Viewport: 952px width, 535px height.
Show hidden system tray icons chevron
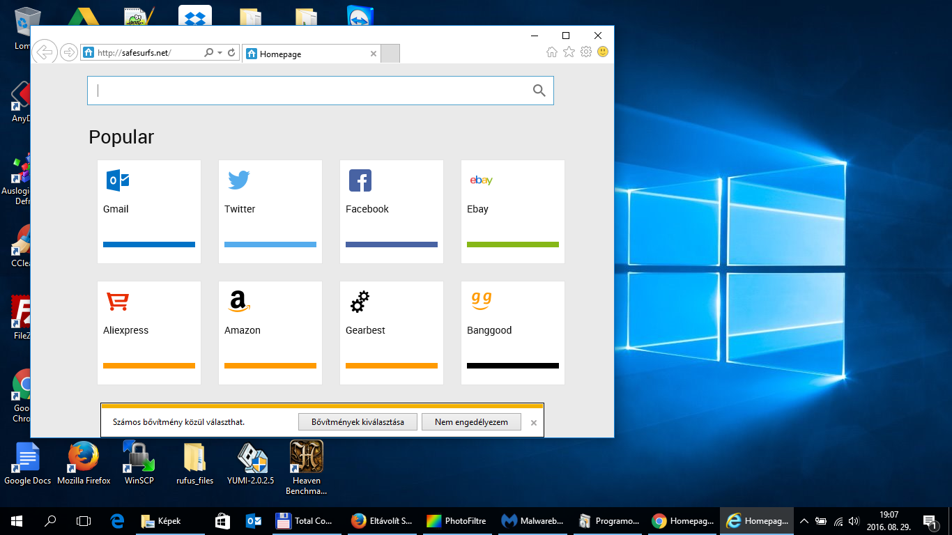pos(804,521)
